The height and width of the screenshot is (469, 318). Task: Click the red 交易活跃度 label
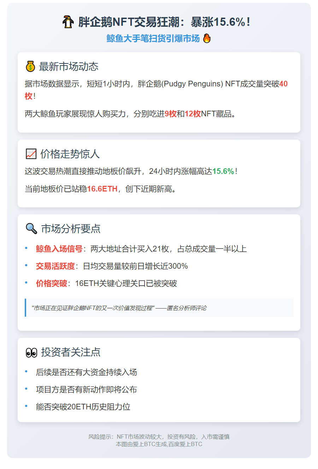click(x=55, y=266)
